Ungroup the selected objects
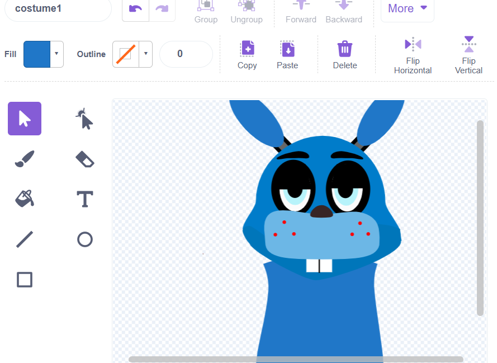Screen dimensions: 497x363 [x=247, y=12]
